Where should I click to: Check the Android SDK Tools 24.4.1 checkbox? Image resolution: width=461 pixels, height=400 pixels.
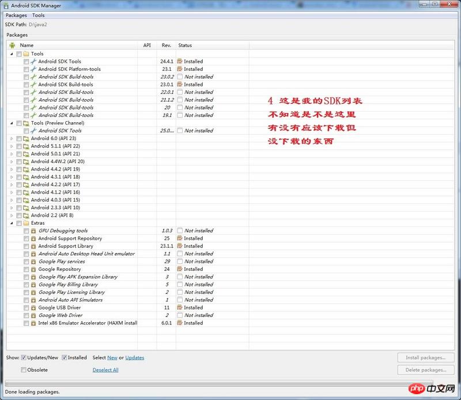click(26, 62)
